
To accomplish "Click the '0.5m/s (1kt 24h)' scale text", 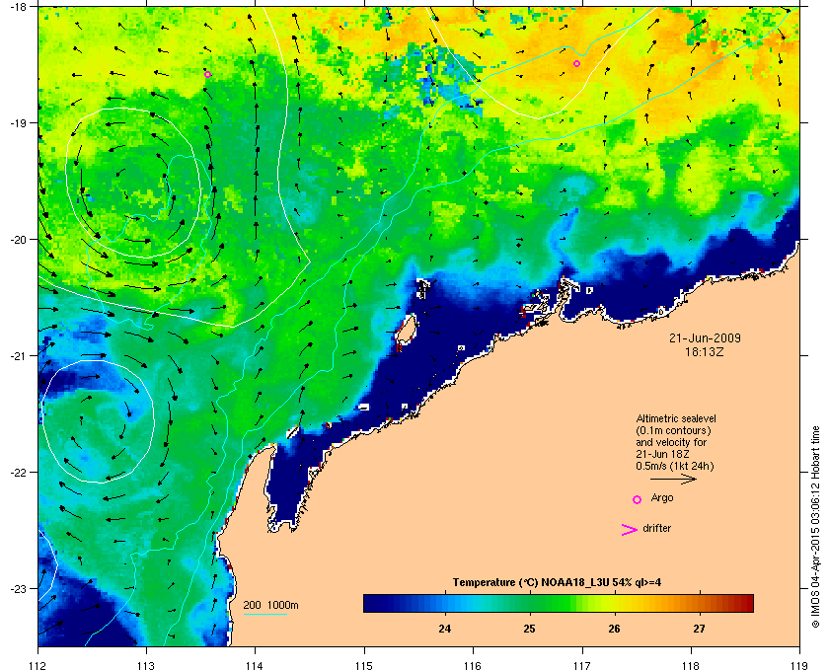I will coord(675,467).
